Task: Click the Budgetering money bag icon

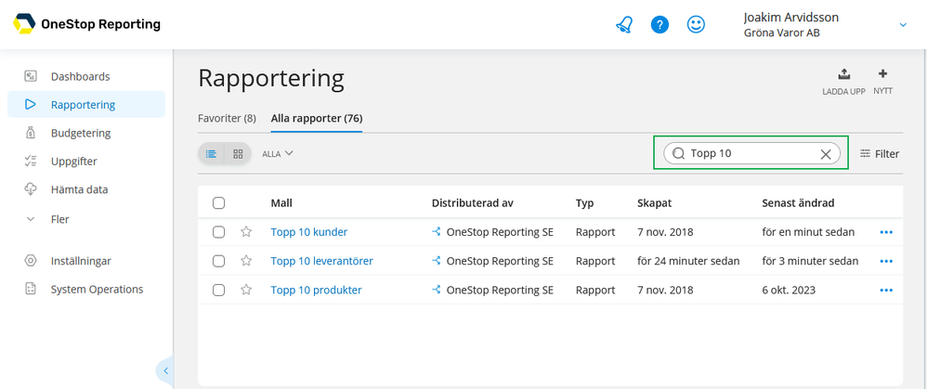Action: [31, 133]
